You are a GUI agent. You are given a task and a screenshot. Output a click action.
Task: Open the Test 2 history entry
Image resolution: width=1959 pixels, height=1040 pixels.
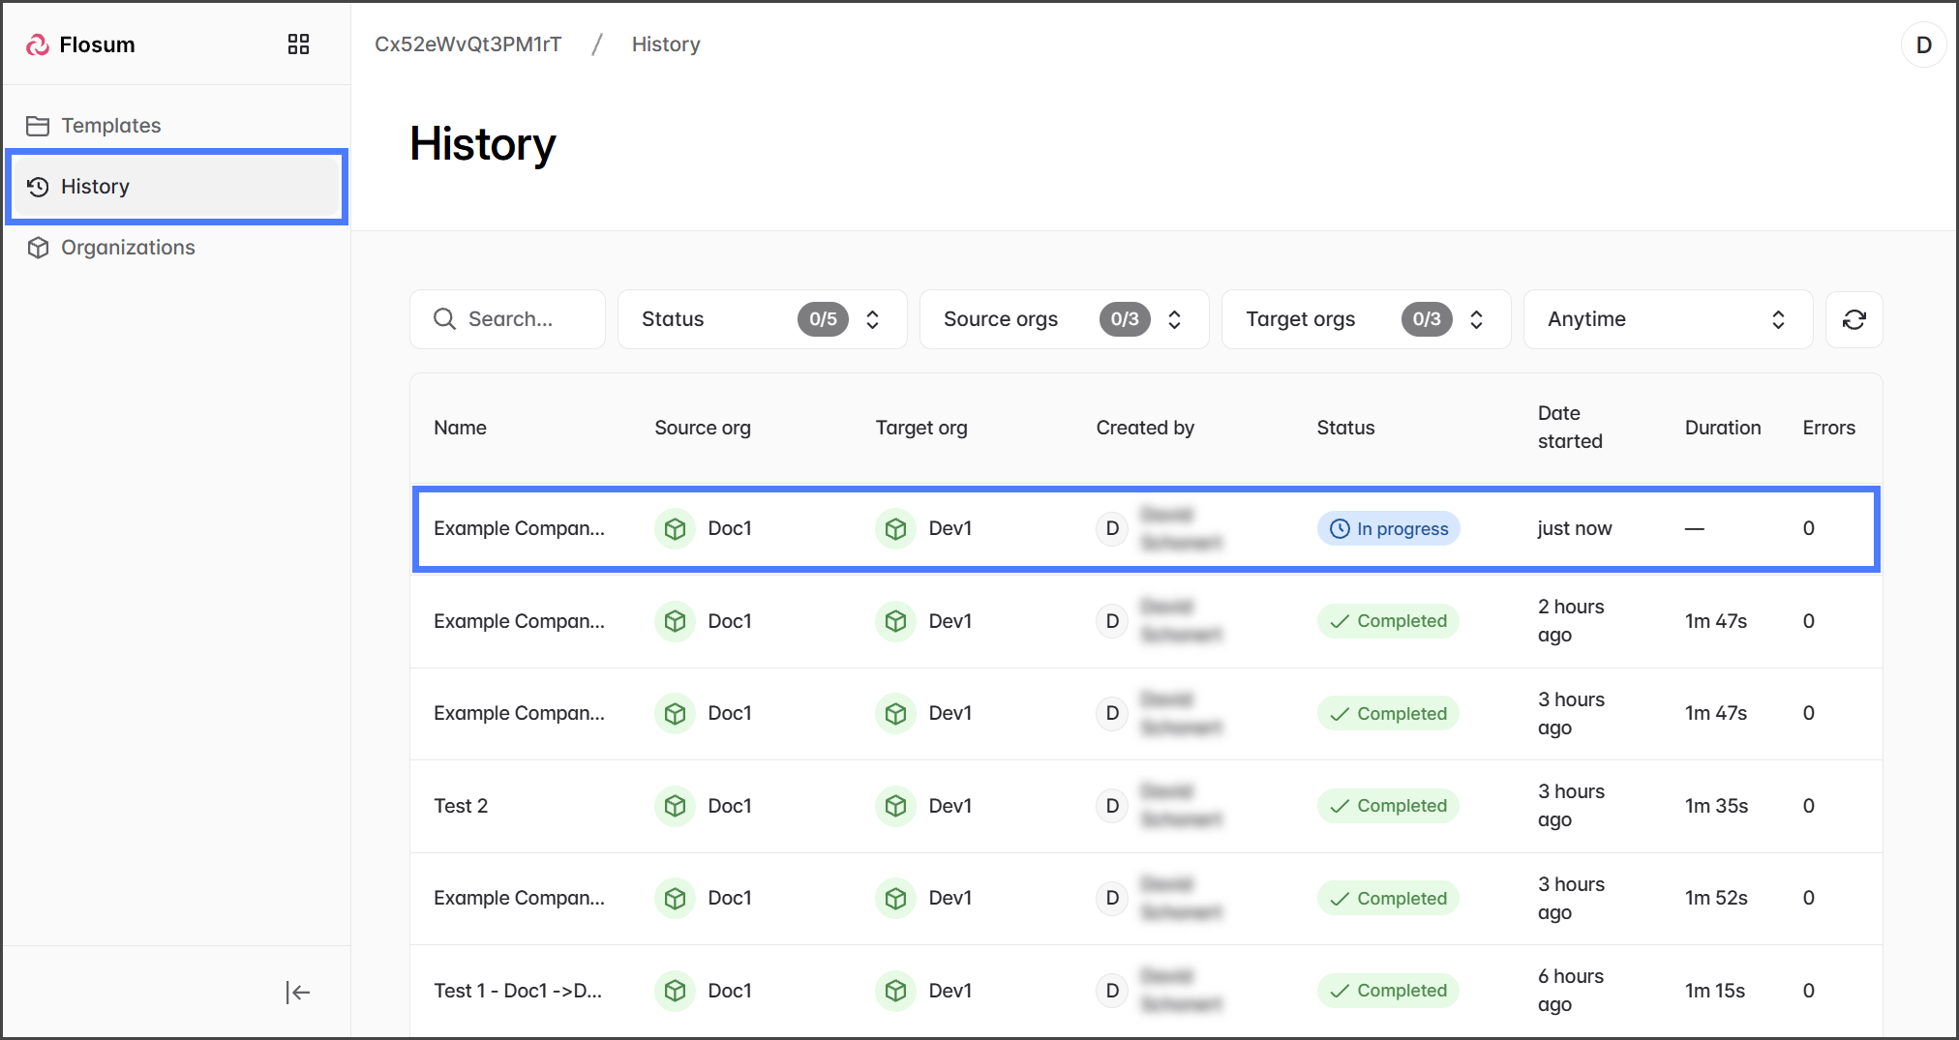pos(461,806)
